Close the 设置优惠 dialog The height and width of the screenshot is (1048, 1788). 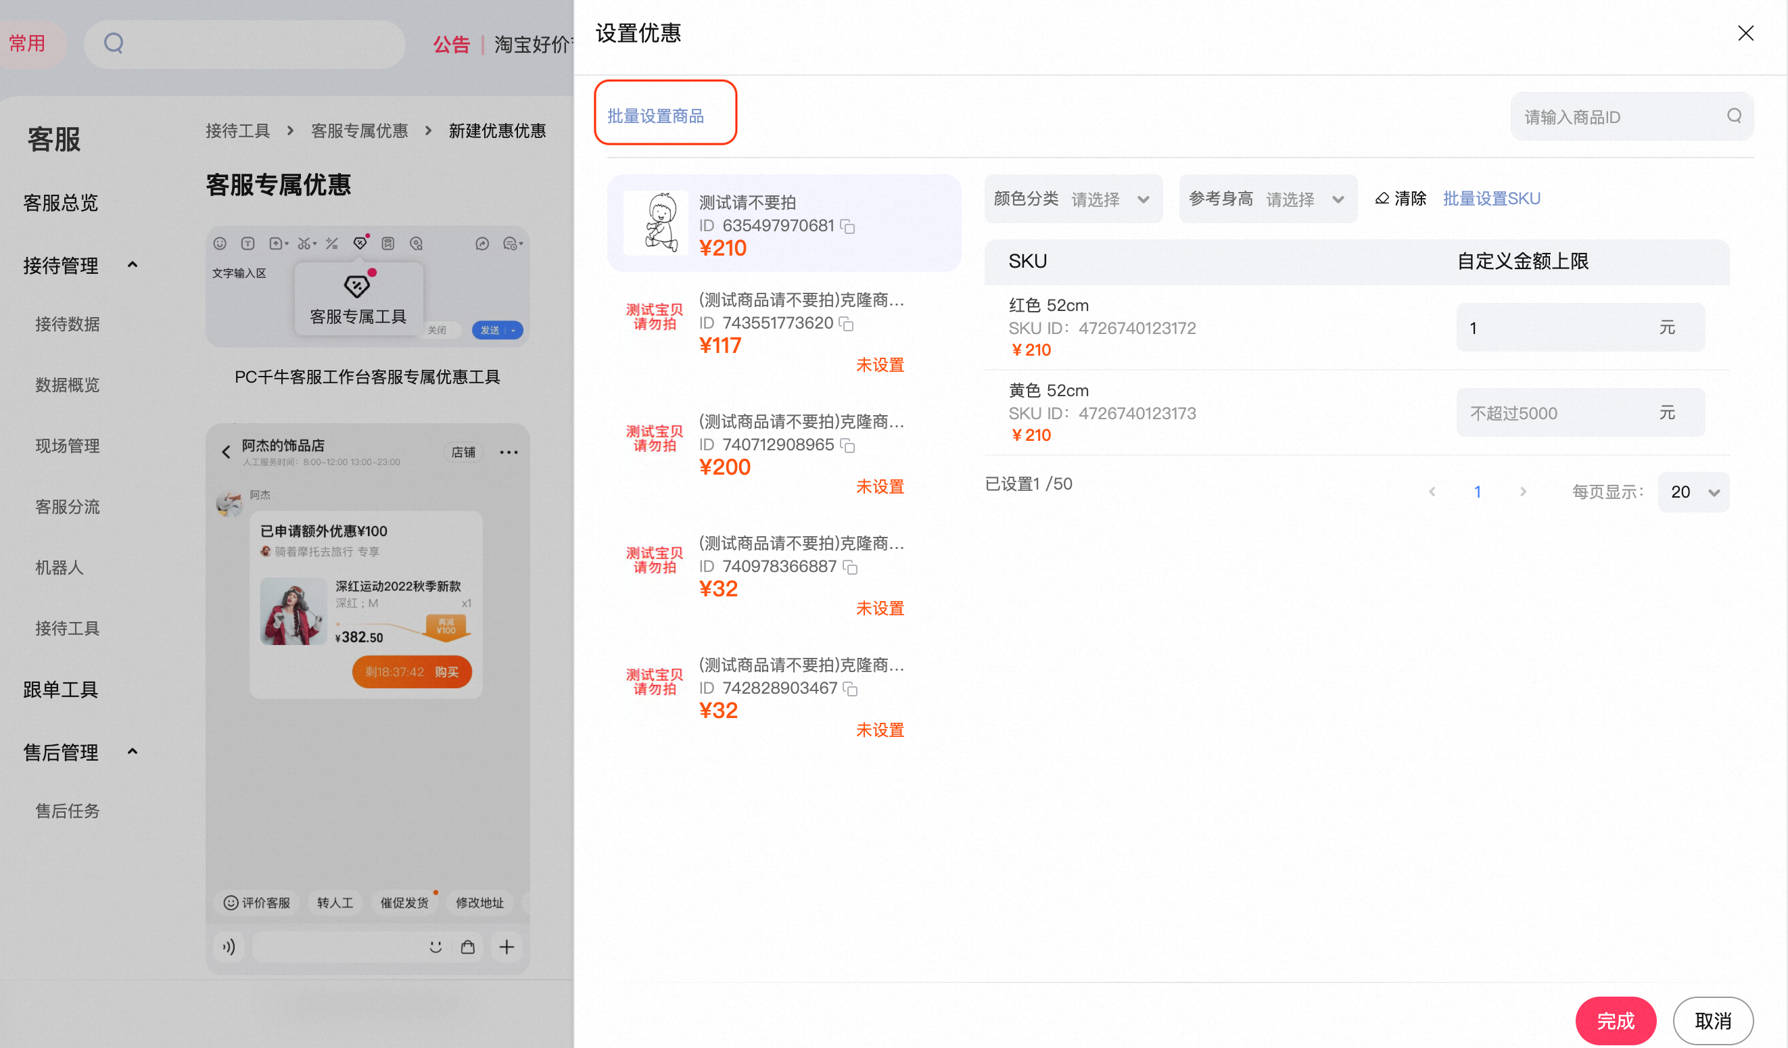[1745, 33]
